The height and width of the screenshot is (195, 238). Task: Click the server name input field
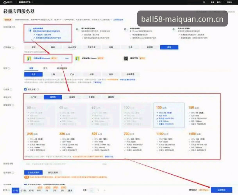pyautogui.click(x=67, y=164)
